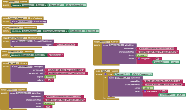The image size is (186, 110).
Task: Select the .DeviceFound event label
Action: (30, 28)
